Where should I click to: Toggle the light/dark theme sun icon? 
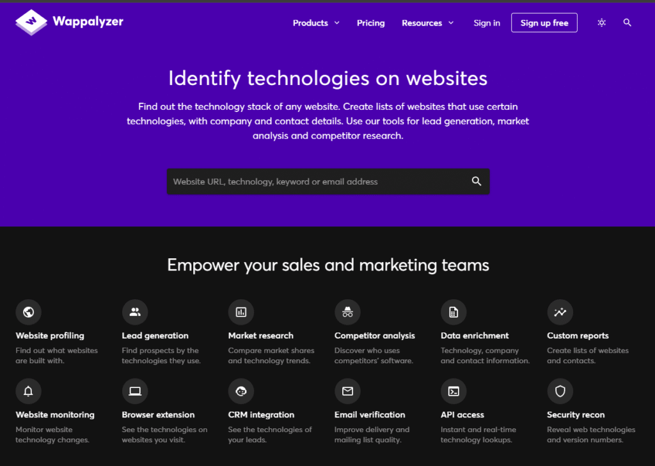(601, 22)
